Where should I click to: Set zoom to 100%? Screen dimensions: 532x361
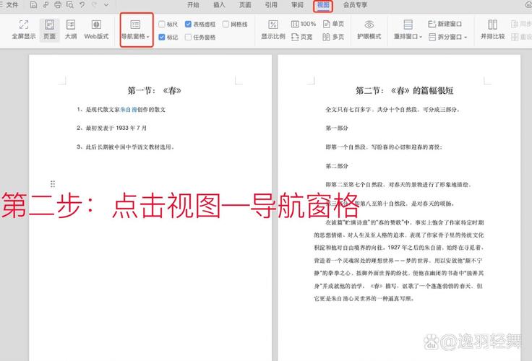coord(304,24)
